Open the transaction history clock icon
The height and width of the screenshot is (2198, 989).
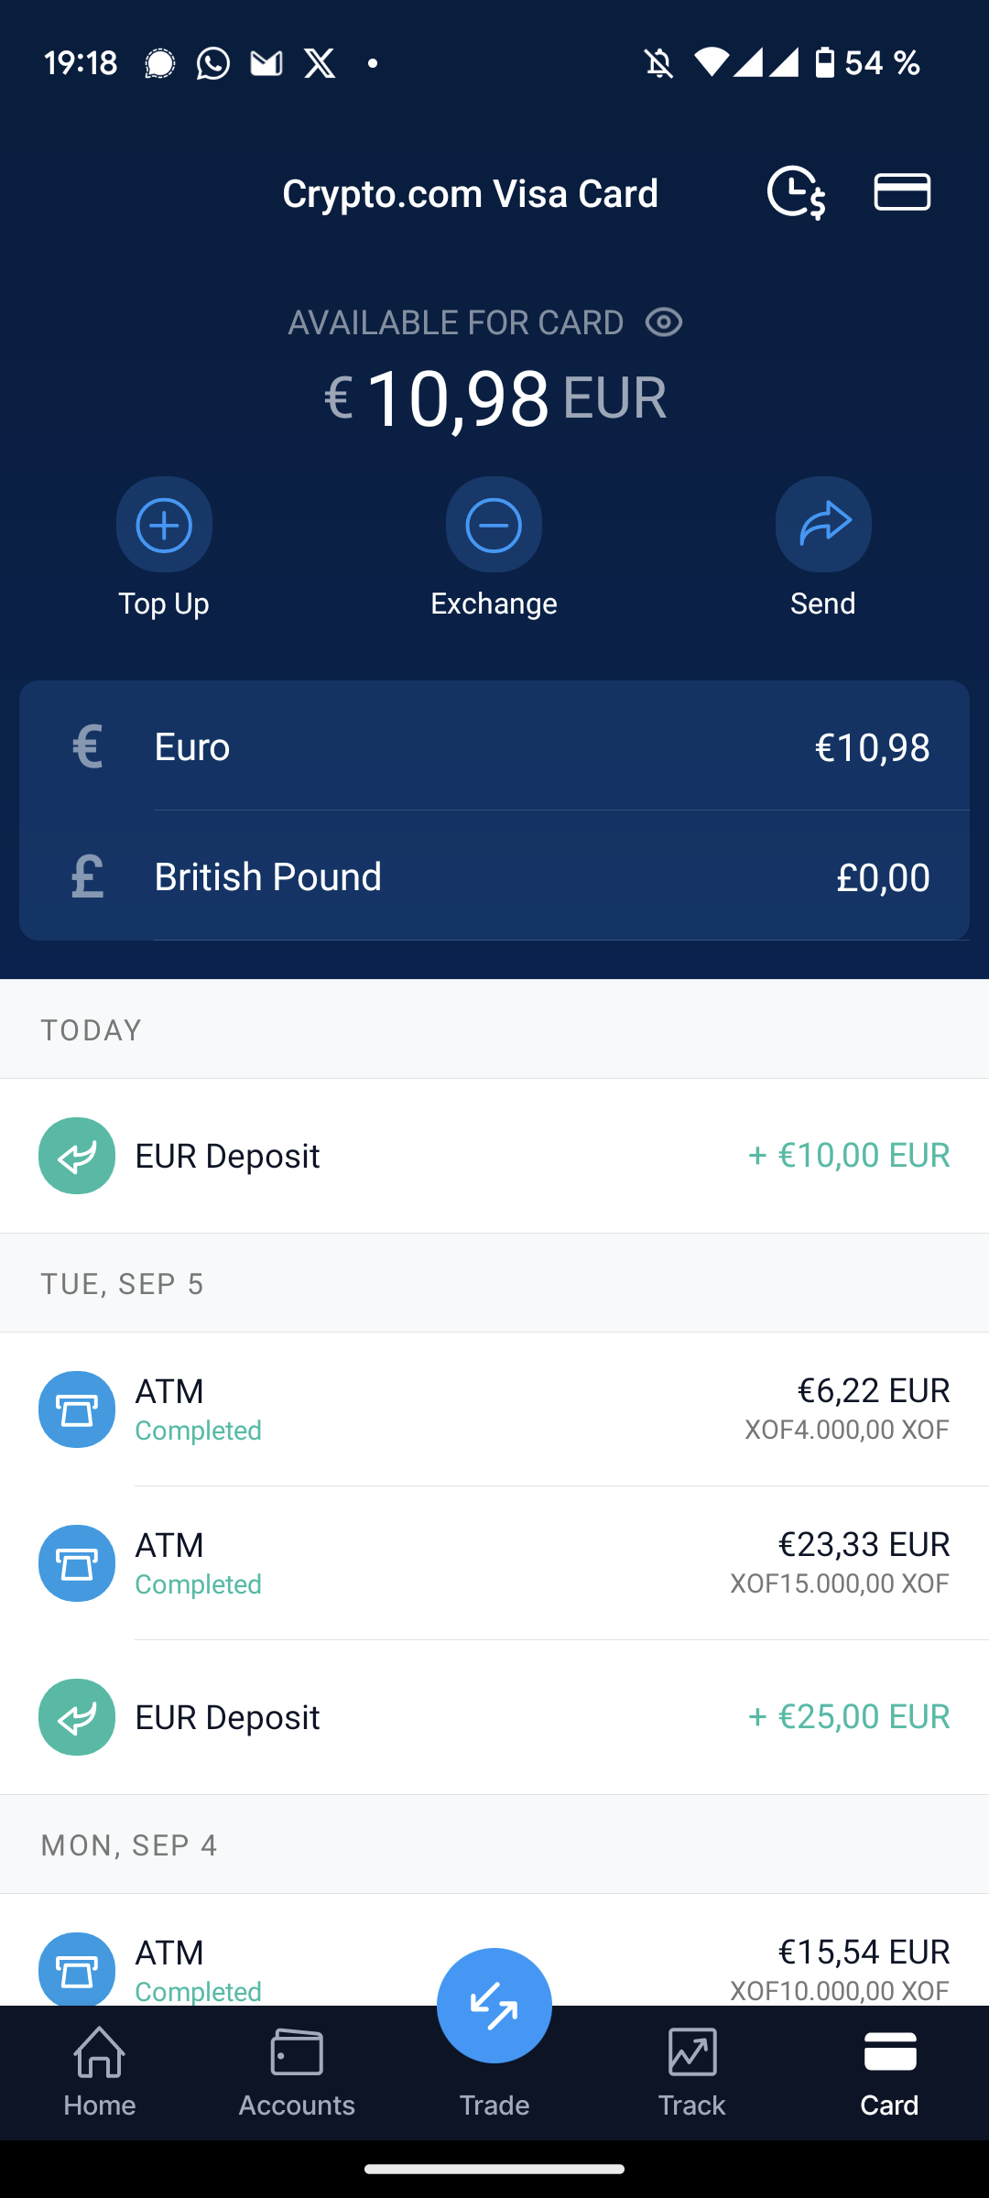pos(796,192)
